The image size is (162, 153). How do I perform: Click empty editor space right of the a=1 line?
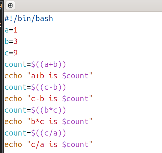coord(89,30)
